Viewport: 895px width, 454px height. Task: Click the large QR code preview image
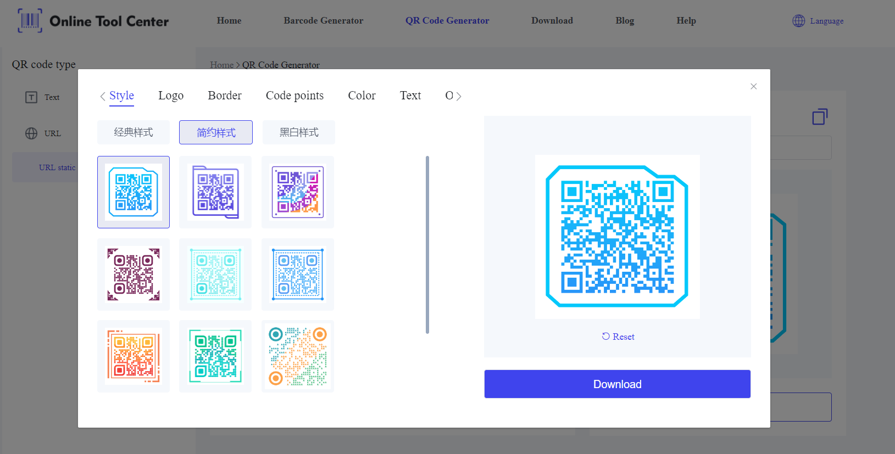tap(617, 237)
